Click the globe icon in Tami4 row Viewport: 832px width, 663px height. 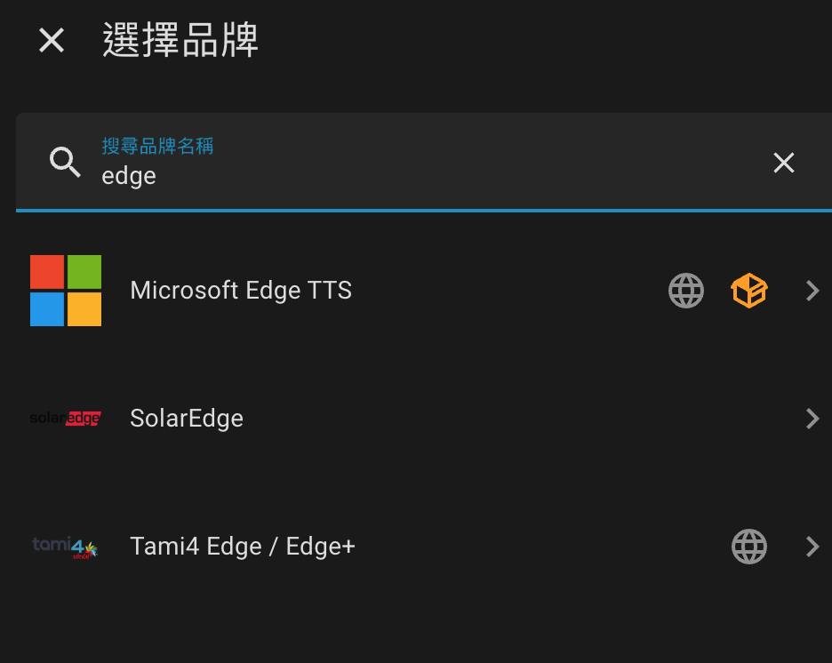[x=748, y=547]
